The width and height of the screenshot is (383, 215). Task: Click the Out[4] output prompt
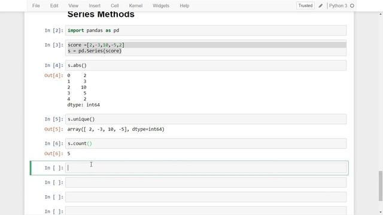pos(53,75)
